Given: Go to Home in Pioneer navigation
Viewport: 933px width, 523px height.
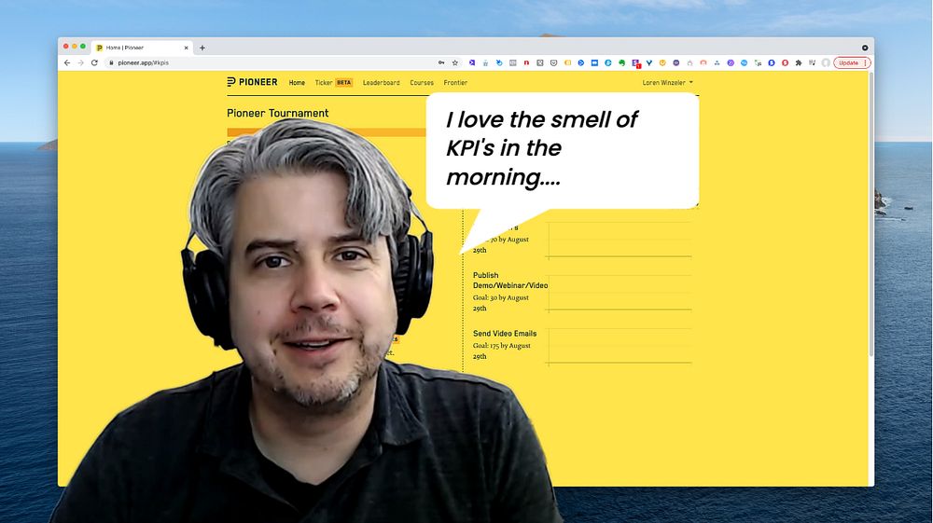Looking at the screenshot, I should tap(297, 83).
